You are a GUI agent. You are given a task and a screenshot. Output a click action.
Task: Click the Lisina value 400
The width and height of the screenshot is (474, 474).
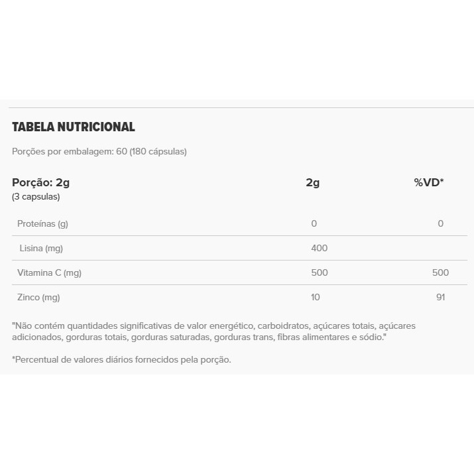(x=319, y=248)
